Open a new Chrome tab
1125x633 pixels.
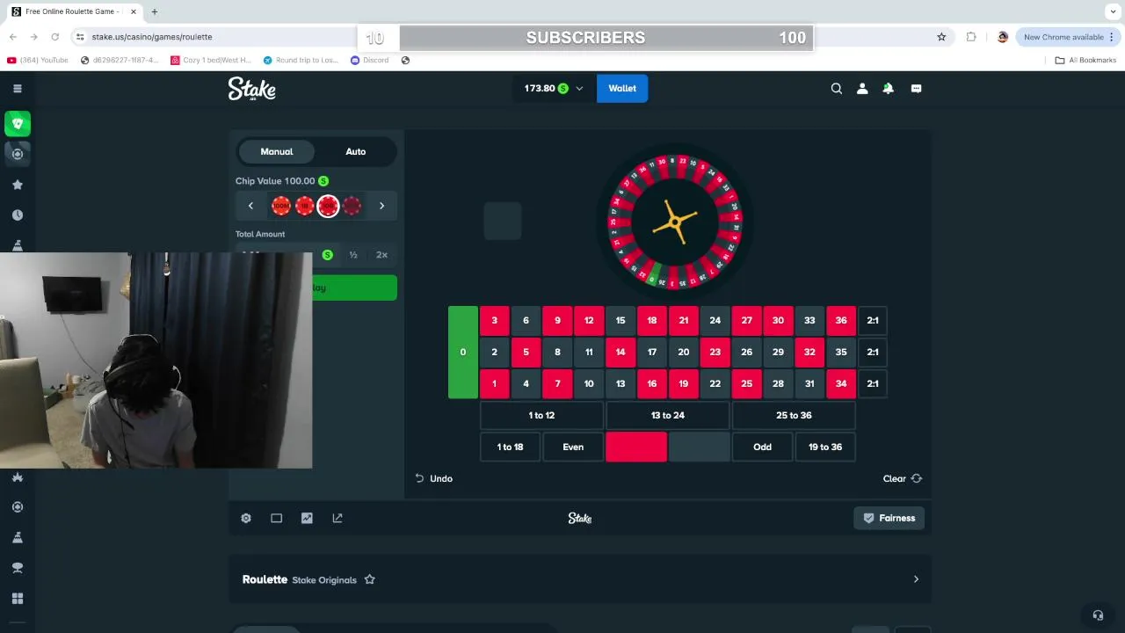(x=154, y=11)
